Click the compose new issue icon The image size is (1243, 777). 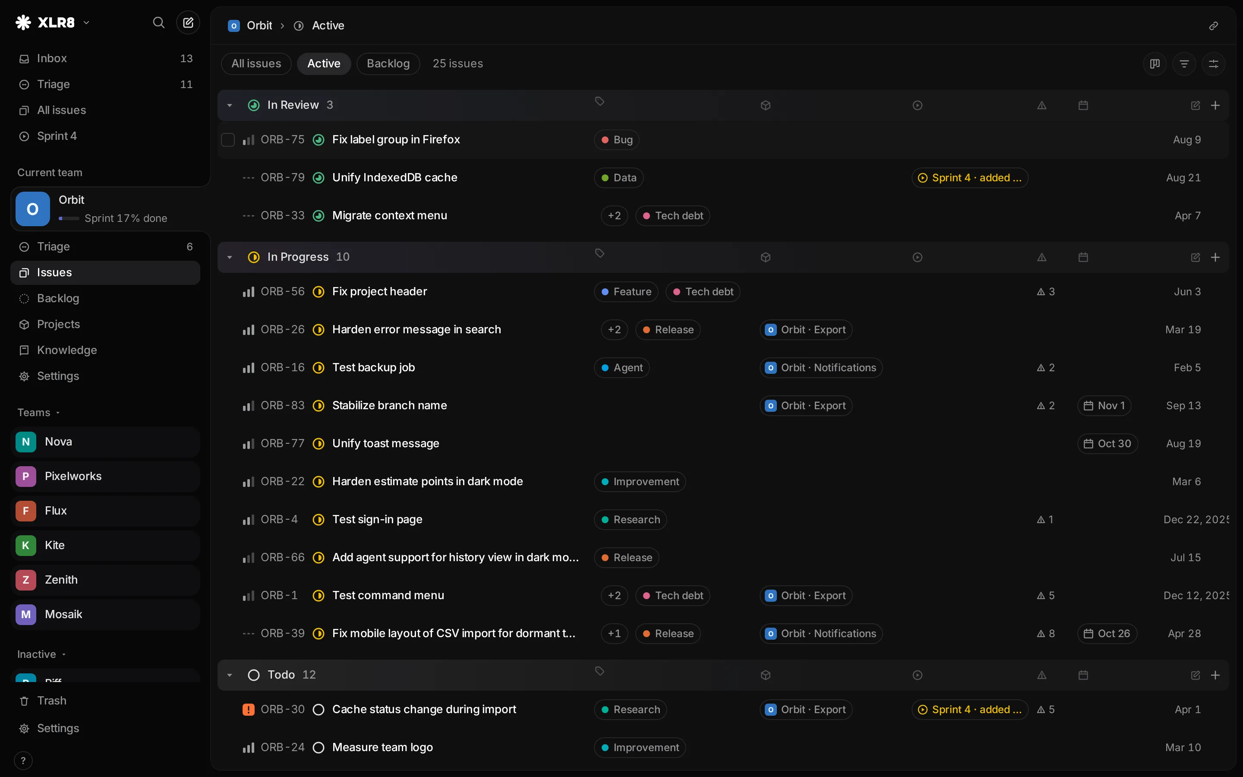pyautogui.click(x=188, y=22)
